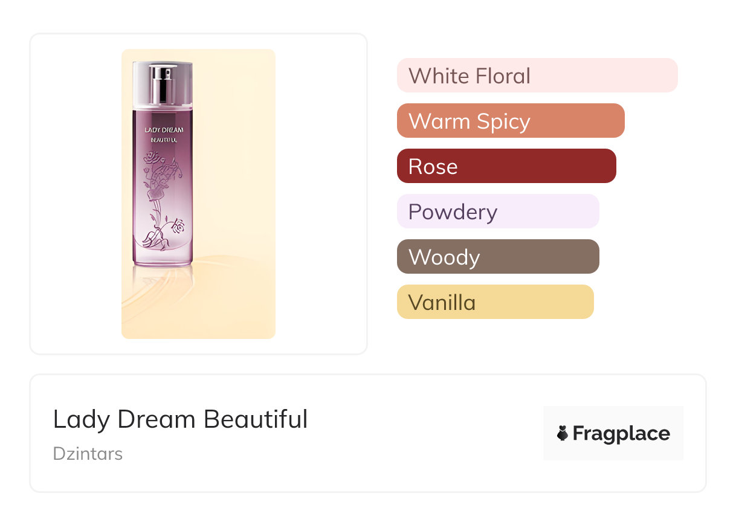736x522 pixels.
Task: Open the perfume product image thumbnail
Action: pyautogui.click(x=198, y=193)
